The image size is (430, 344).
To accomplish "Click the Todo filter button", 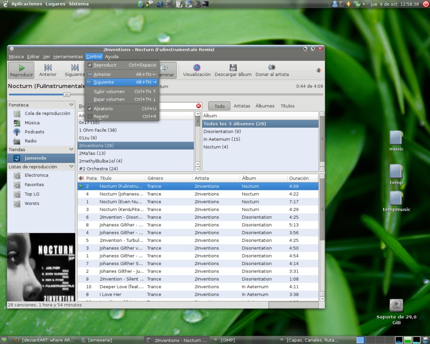I will tap(219, 106).
